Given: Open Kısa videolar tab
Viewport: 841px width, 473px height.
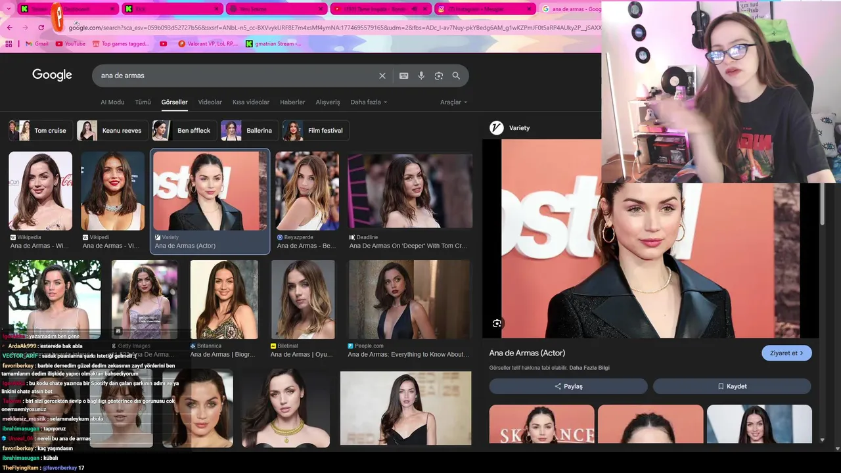Looking at the screenshot, I should 251,102.
